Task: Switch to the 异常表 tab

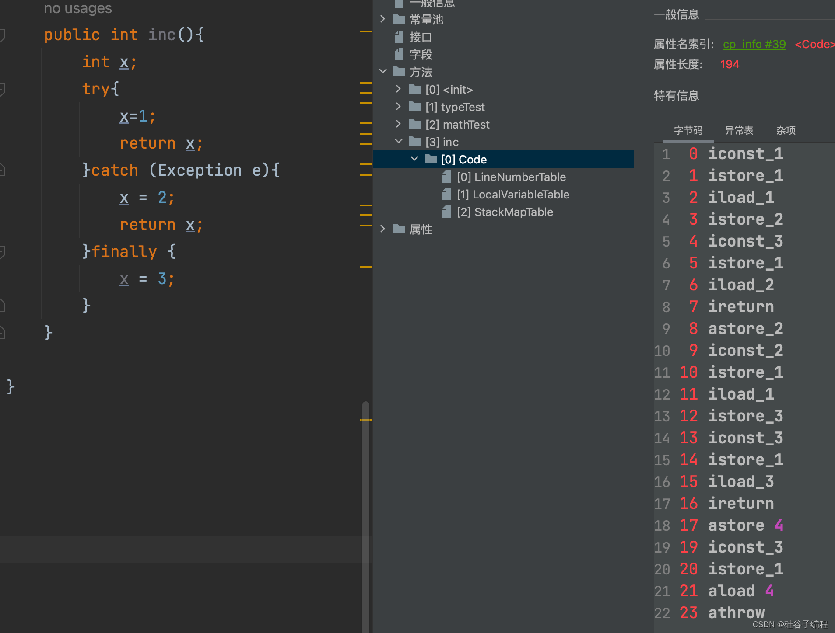Action: pyautogui.click(x=739, y=130)
